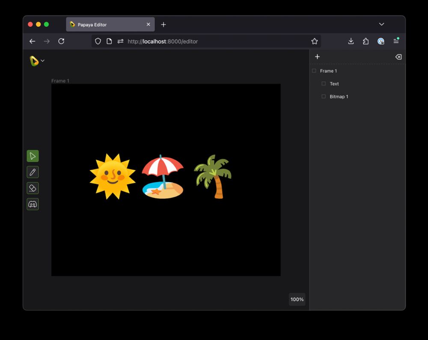Screen dimensions: 428x340
Task: Open the 100% zoom level control
Action: coord(297,299)
